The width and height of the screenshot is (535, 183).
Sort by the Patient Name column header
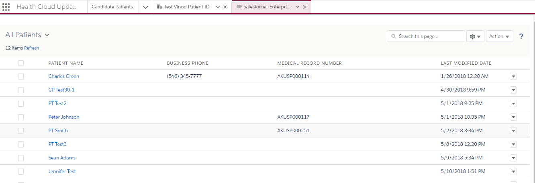[66, 63]
